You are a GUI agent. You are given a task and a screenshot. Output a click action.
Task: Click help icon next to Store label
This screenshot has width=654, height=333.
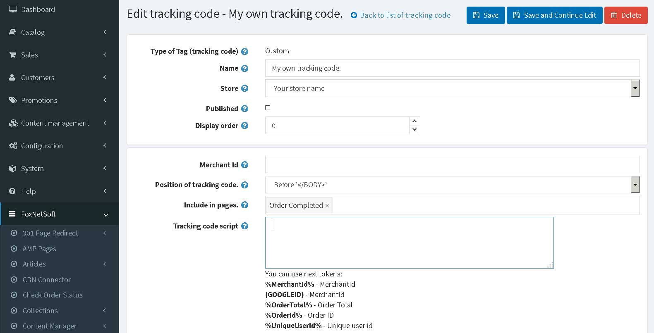pyautogui.click(x=244, y=88)
